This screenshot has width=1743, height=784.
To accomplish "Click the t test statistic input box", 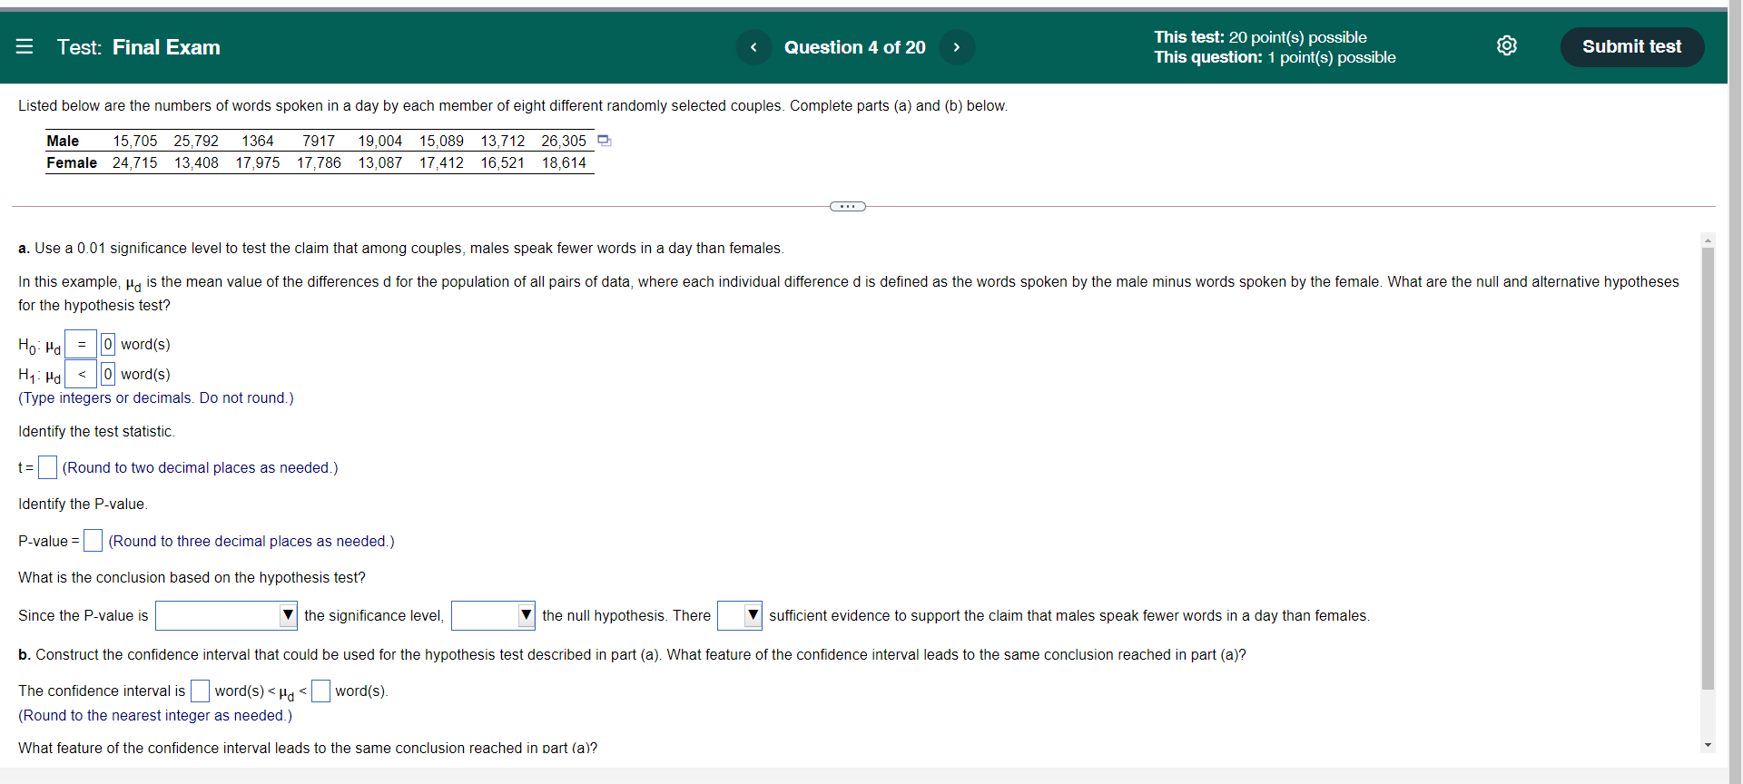I will [x=47, y=467].
